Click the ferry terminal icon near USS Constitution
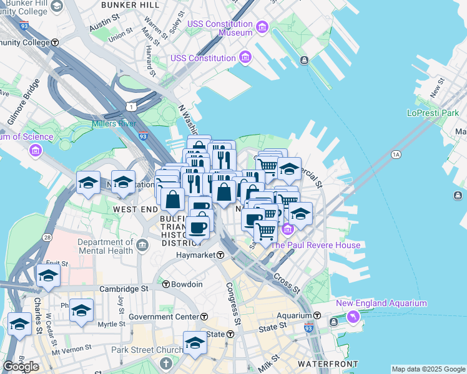The height and width of the screenshot is (374, 467). coord(304,60)
